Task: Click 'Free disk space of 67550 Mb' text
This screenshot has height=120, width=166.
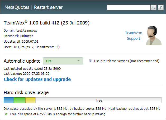Action: tap(58, 114)
